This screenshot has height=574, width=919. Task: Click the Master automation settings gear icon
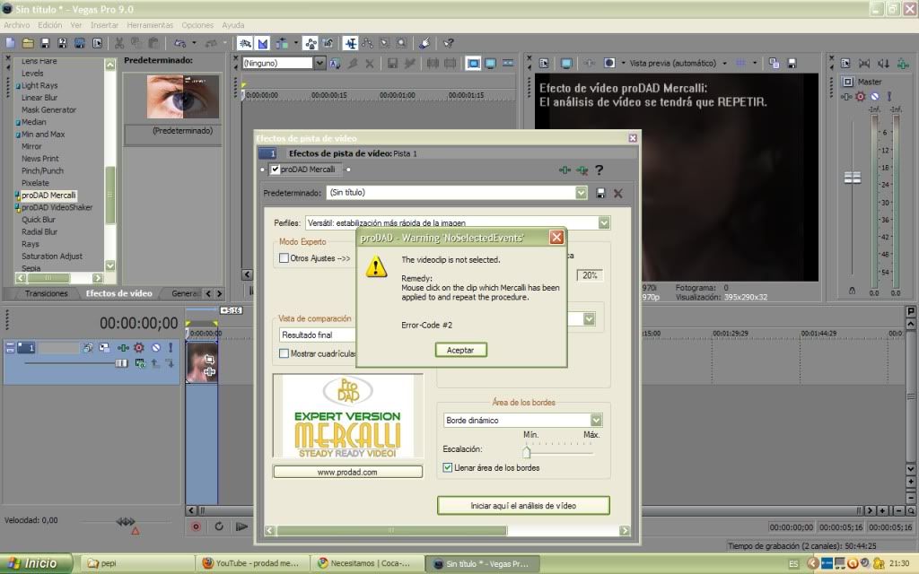click(x=861, y=97)
